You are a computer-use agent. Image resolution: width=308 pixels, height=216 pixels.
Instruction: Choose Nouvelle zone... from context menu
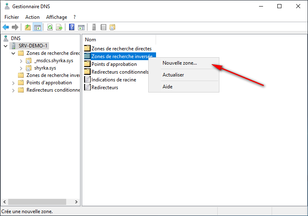(x=179, y=63)
